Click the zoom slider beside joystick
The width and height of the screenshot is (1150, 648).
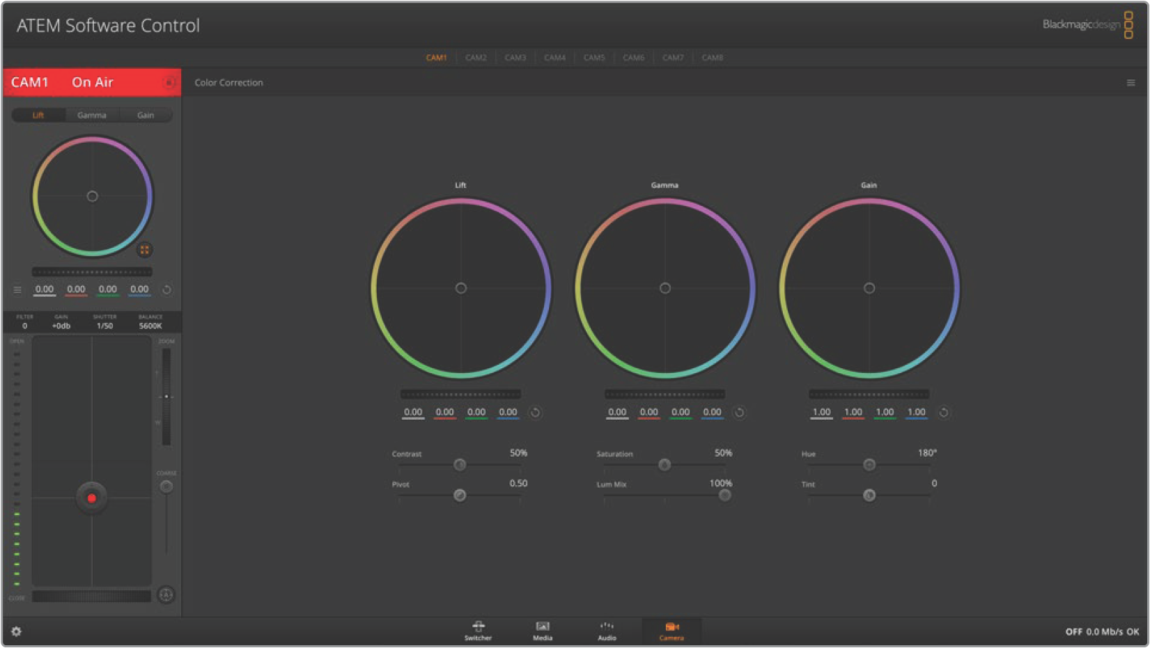166,397
